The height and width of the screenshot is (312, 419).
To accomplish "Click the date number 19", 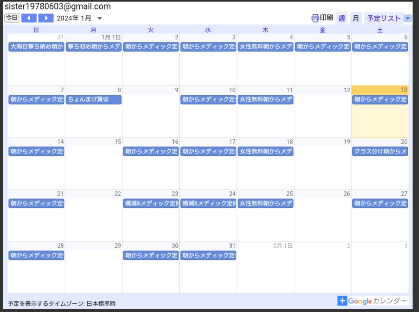I will (x=347, y=142).
